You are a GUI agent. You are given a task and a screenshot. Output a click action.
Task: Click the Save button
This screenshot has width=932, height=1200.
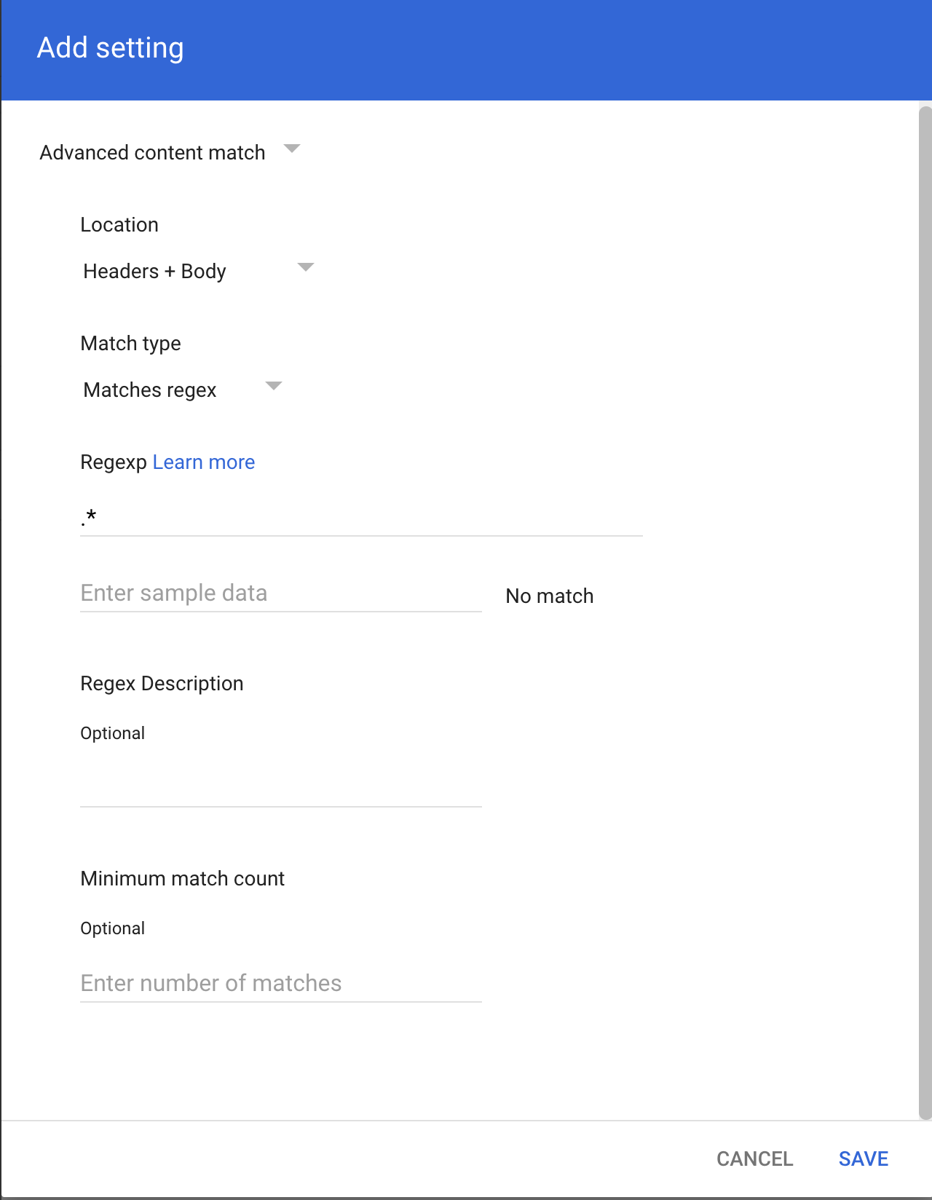[x=863, y=1158]
